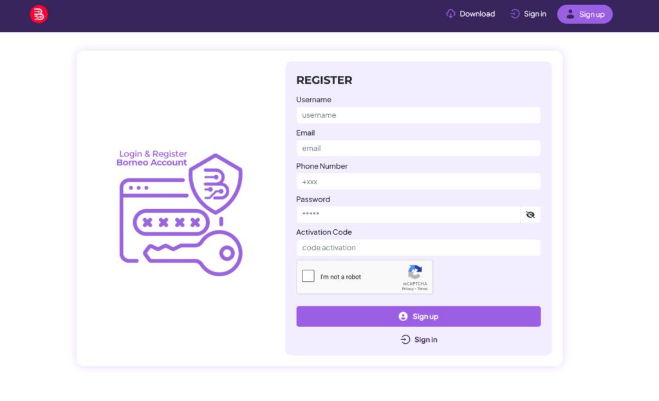Image resolution: width=659 pixels, height=401 pixels.
Task: Open the reCAPTCHA Privacy link
Action: [x=408, y=288]
